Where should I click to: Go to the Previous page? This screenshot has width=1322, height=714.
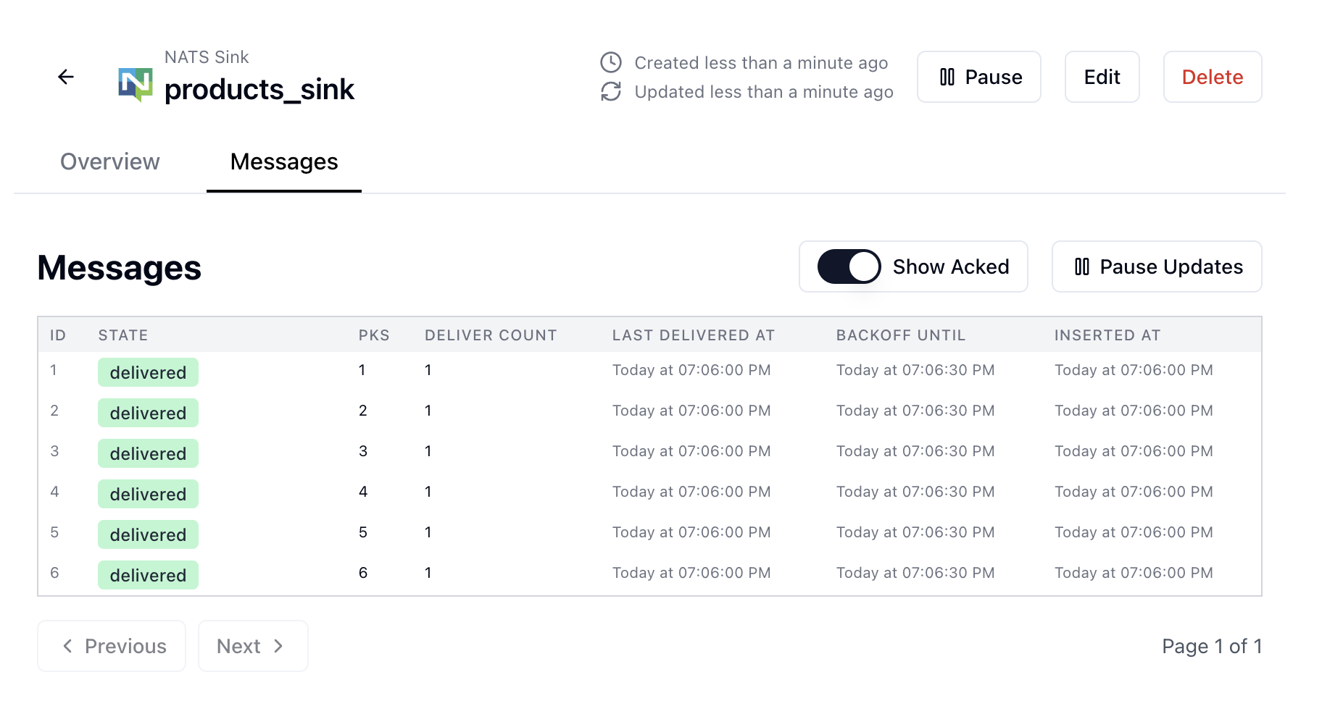[x=112, y=646]
